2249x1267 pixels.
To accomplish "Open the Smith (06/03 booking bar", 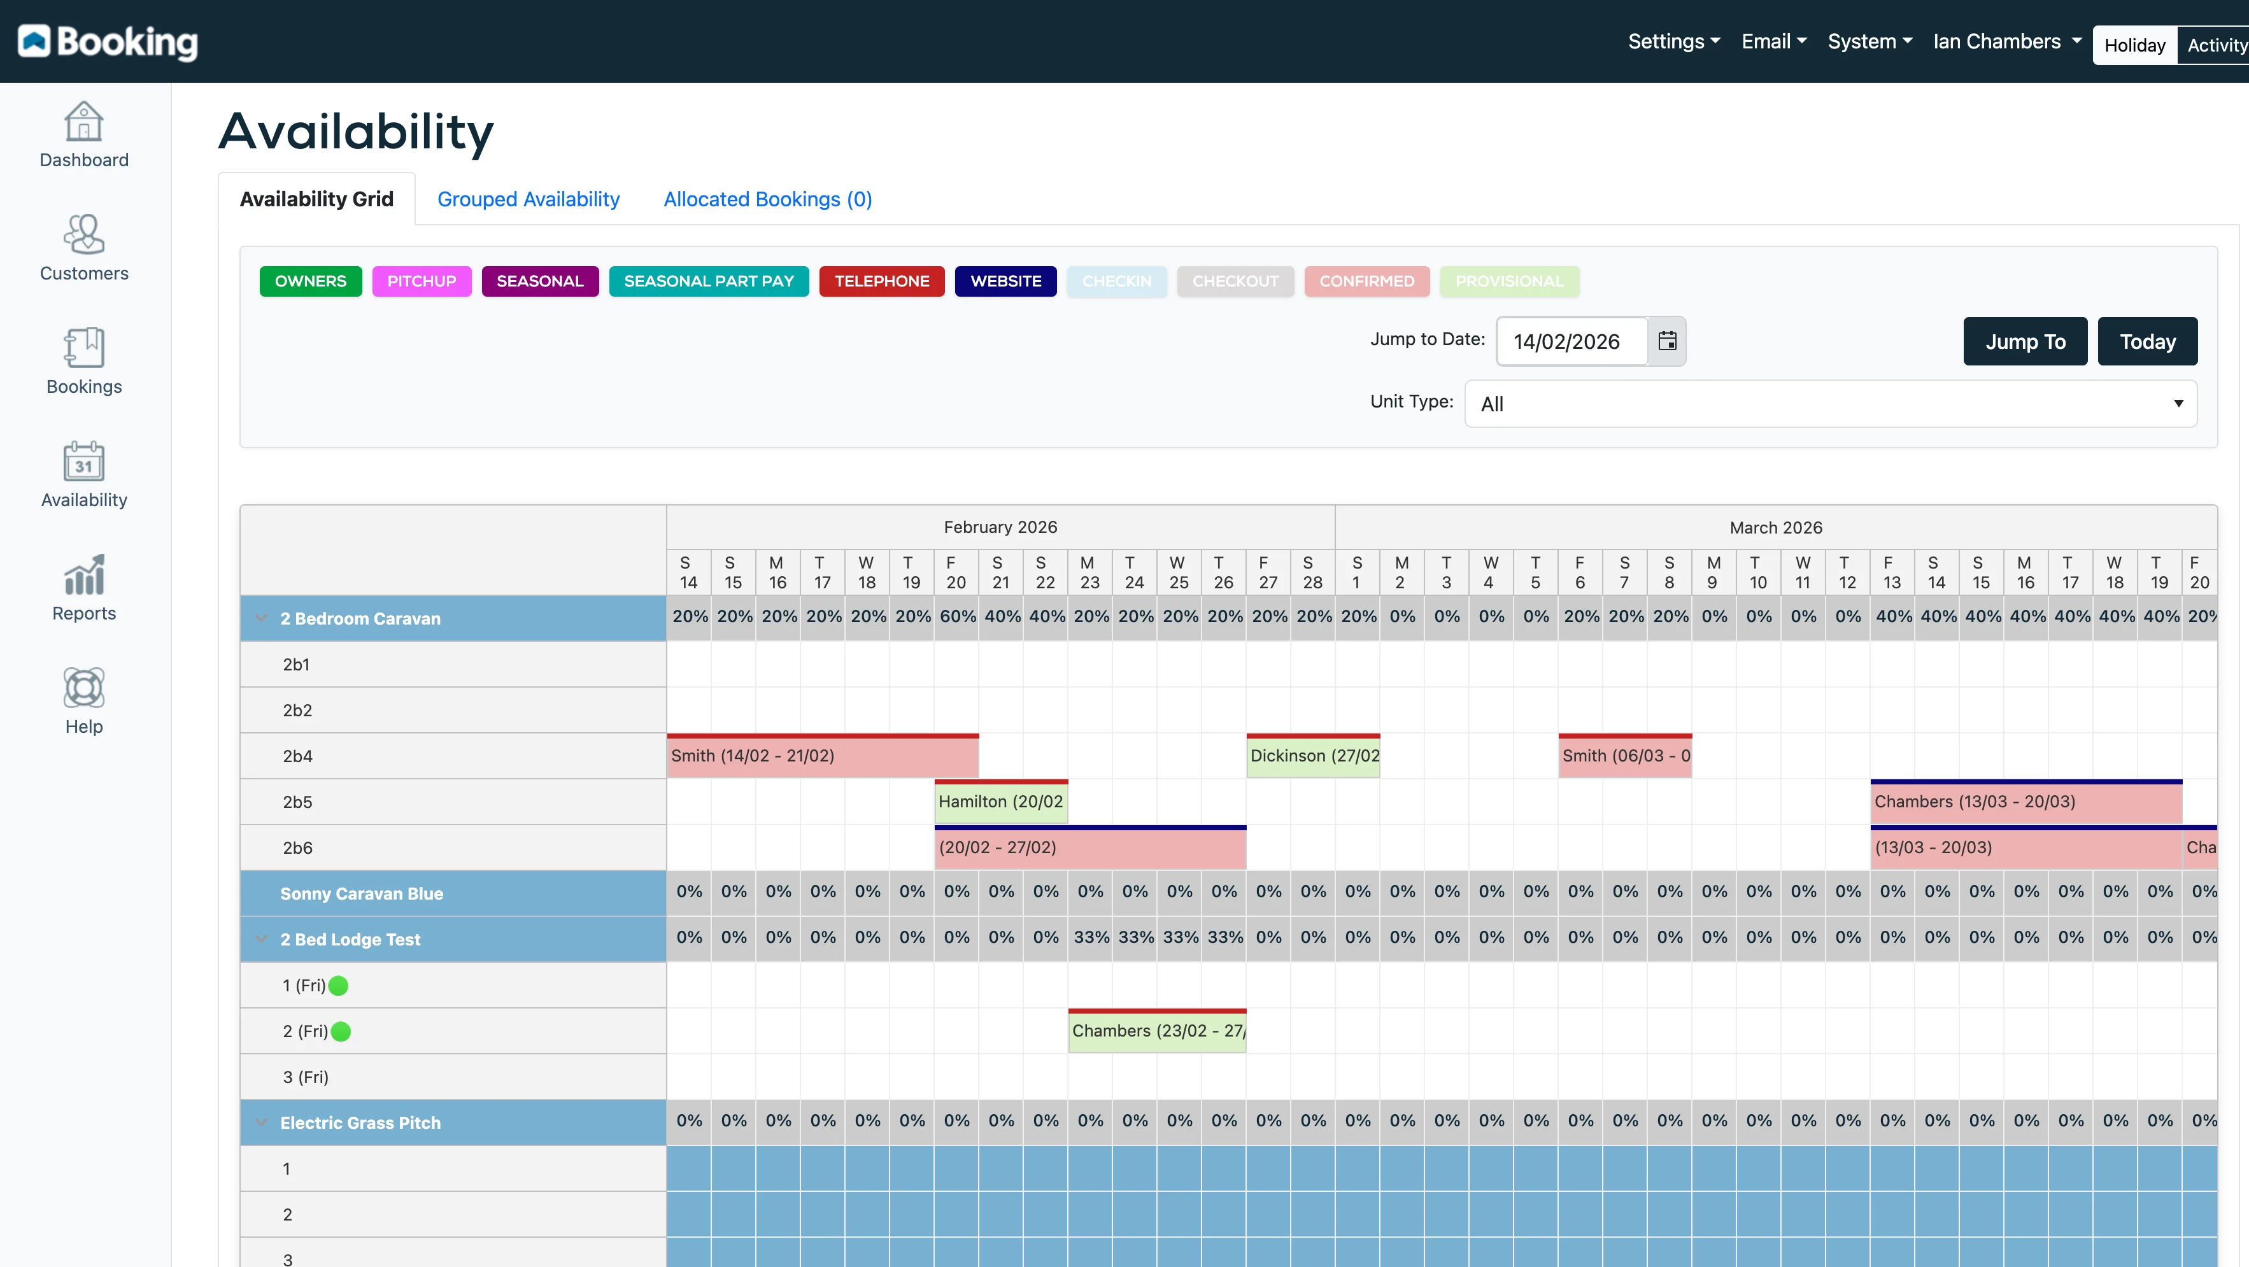I will coord(1625,756).
